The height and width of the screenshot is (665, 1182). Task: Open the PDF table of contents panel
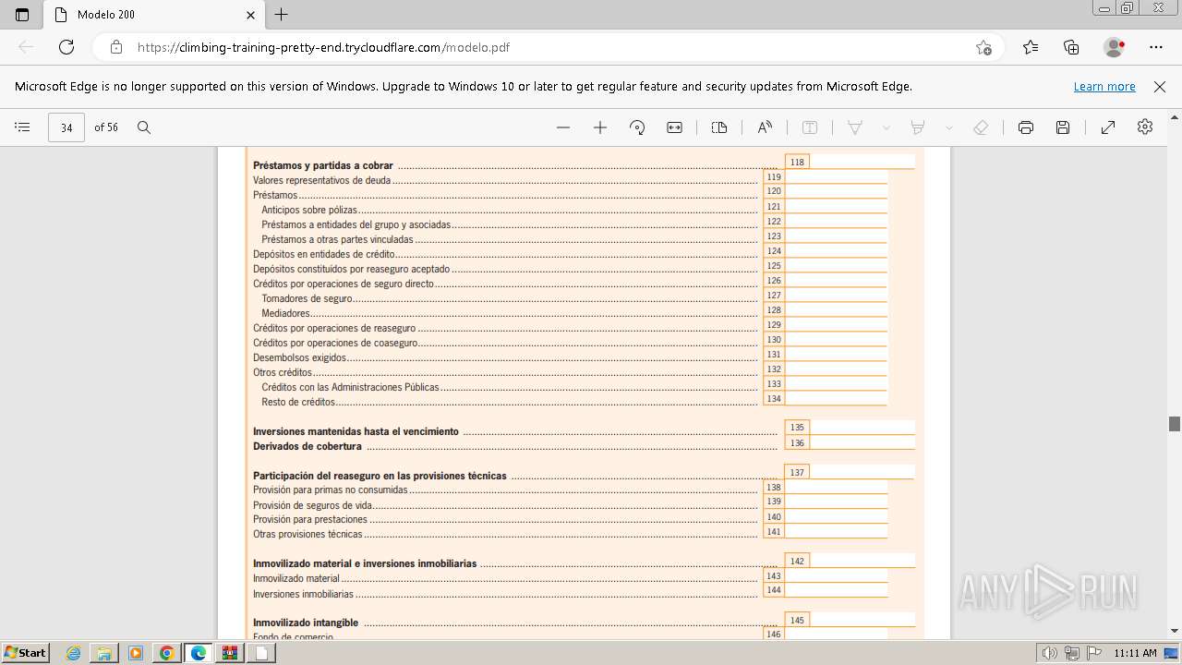pyautogui.click(x=23, y=127)
